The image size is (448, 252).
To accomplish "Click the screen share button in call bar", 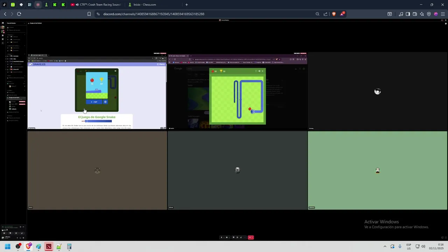I will 233,237.
